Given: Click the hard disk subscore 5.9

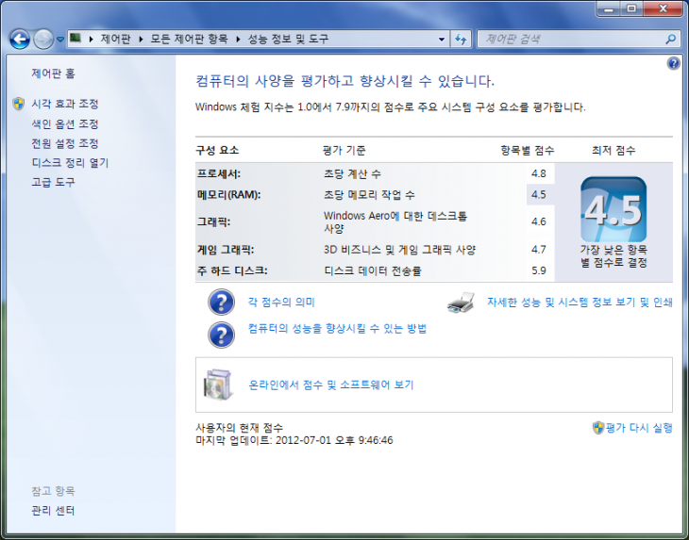Looking at the screenshot, I should coord(539,270).
